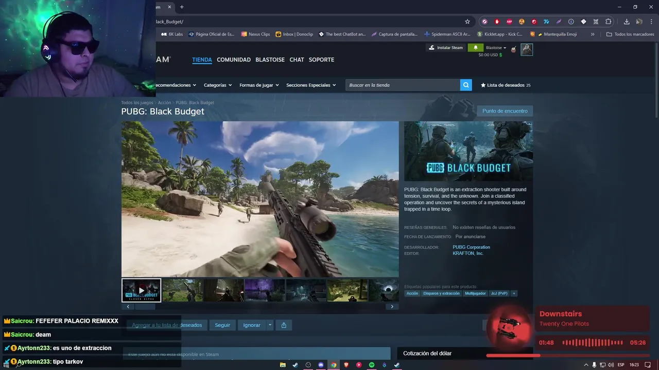Click the Multijugador tag

point(475,293)
